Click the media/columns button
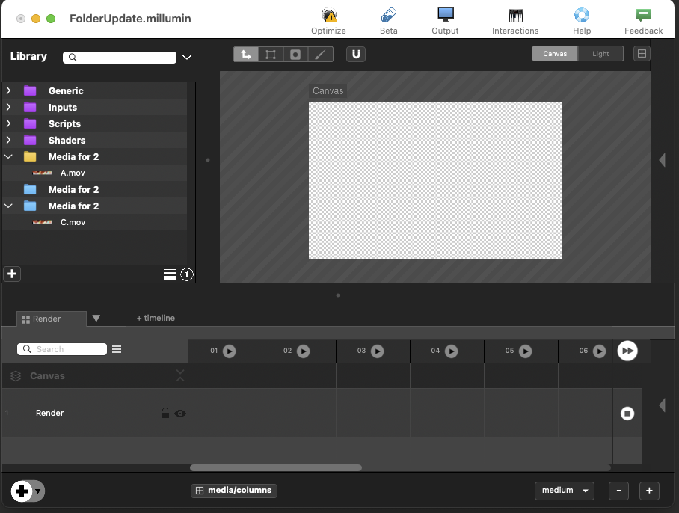 234,491
